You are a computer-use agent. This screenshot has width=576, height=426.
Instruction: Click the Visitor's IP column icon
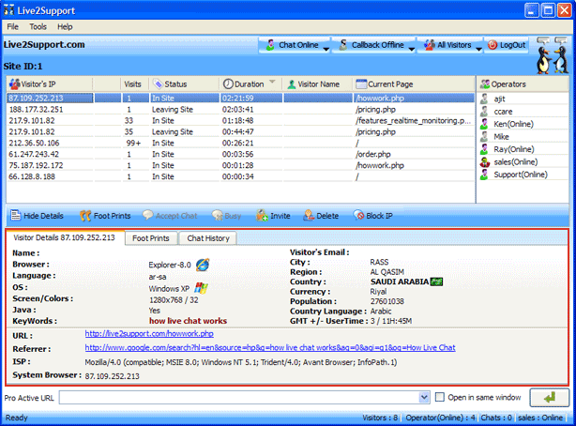coord(15,84)
